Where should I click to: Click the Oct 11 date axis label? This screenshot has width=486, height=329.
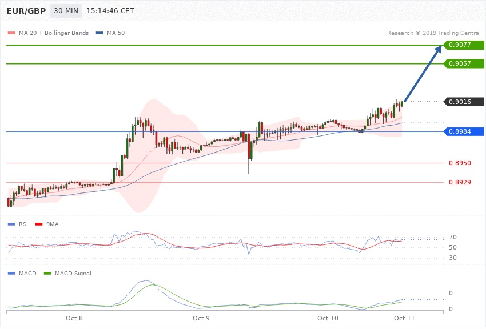tap(404, 319)
